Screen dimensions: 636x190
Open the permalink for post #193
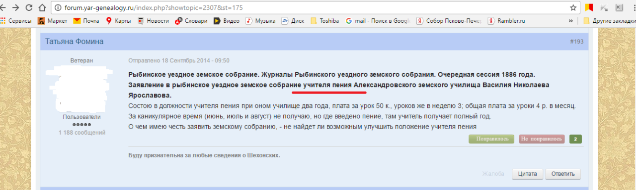[x=577, y=42]
